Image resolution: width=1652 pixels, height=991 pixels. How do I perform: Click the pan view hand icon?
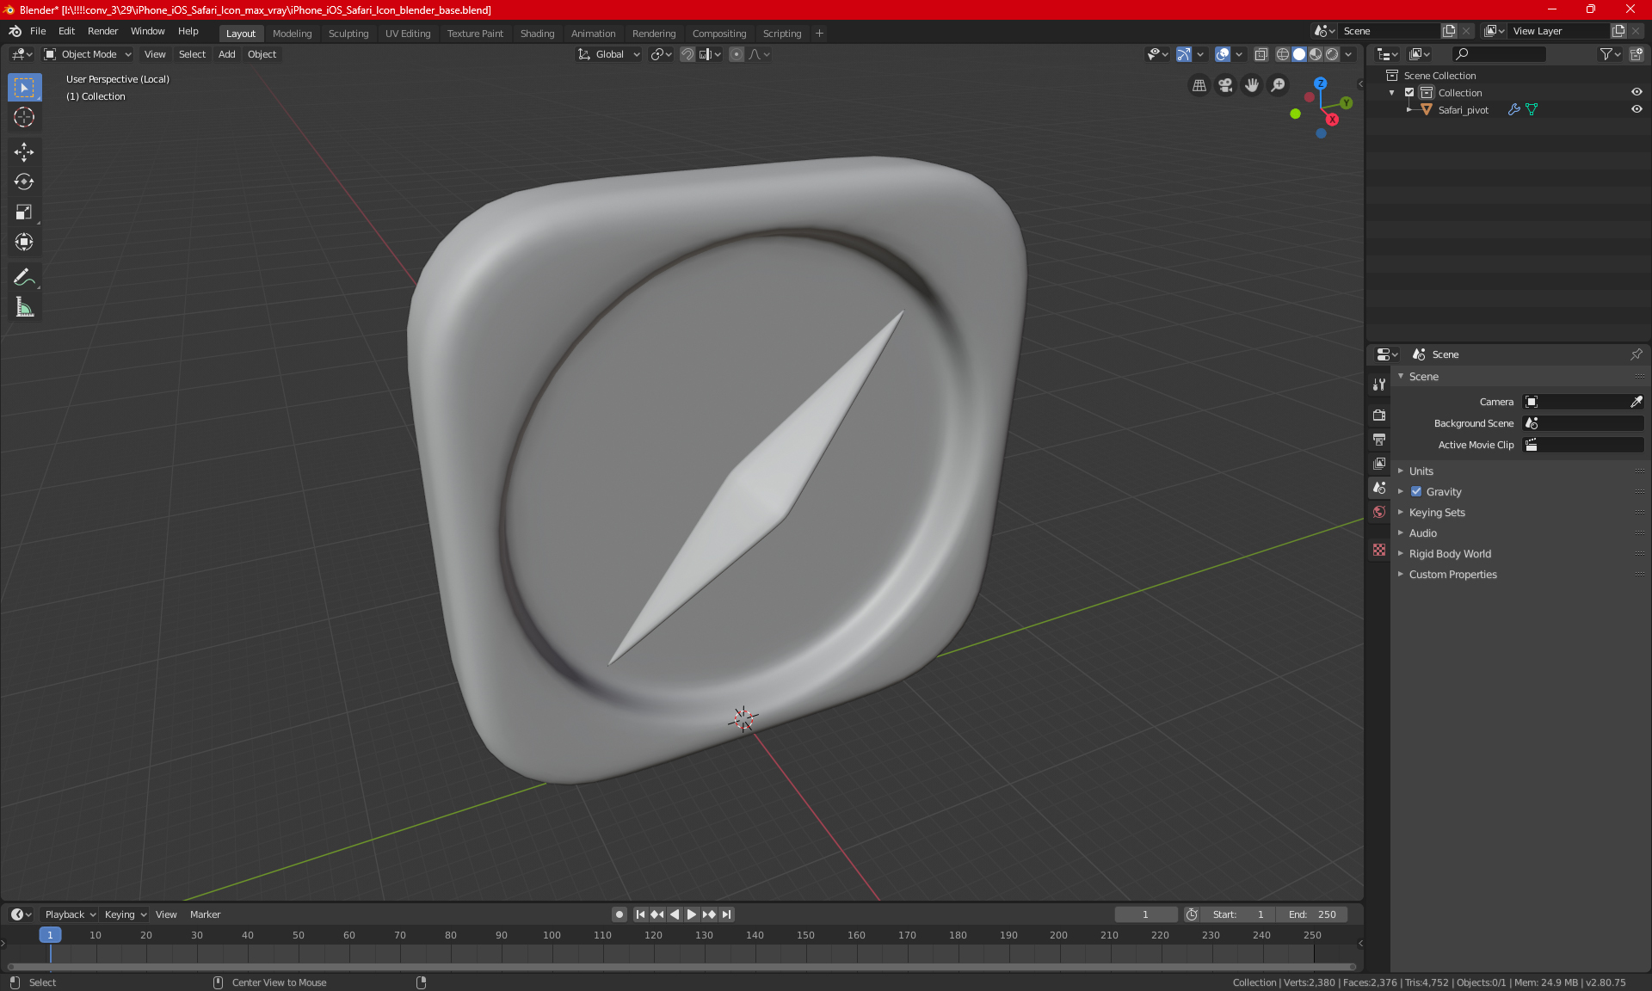(1252, 85)
